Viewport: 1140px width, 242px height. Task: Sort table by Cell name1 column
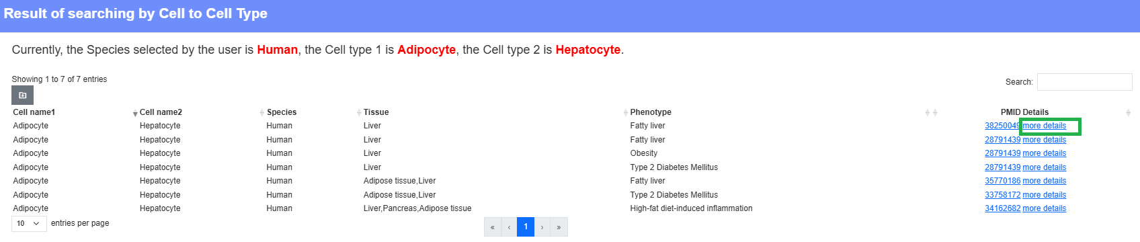(34, 112)
